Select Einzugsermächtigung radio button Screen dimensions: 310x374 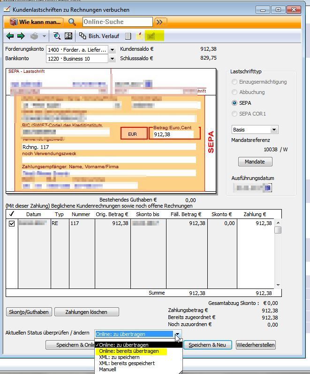[234, 82]
